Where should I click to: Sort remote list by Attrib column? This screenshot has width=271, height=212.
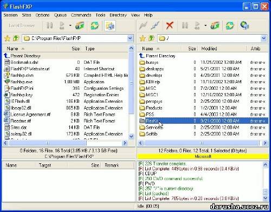(x=257, y=49)
